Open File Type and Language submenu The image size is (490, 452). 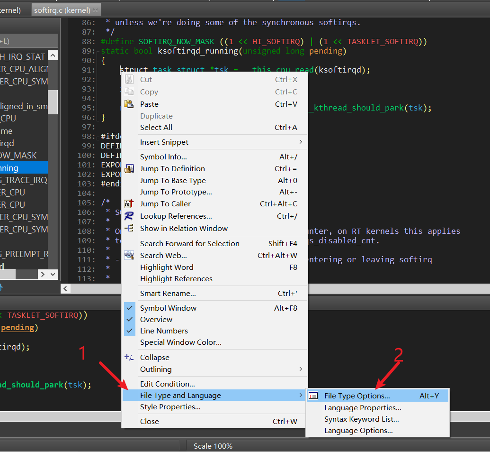click(214, 396)
